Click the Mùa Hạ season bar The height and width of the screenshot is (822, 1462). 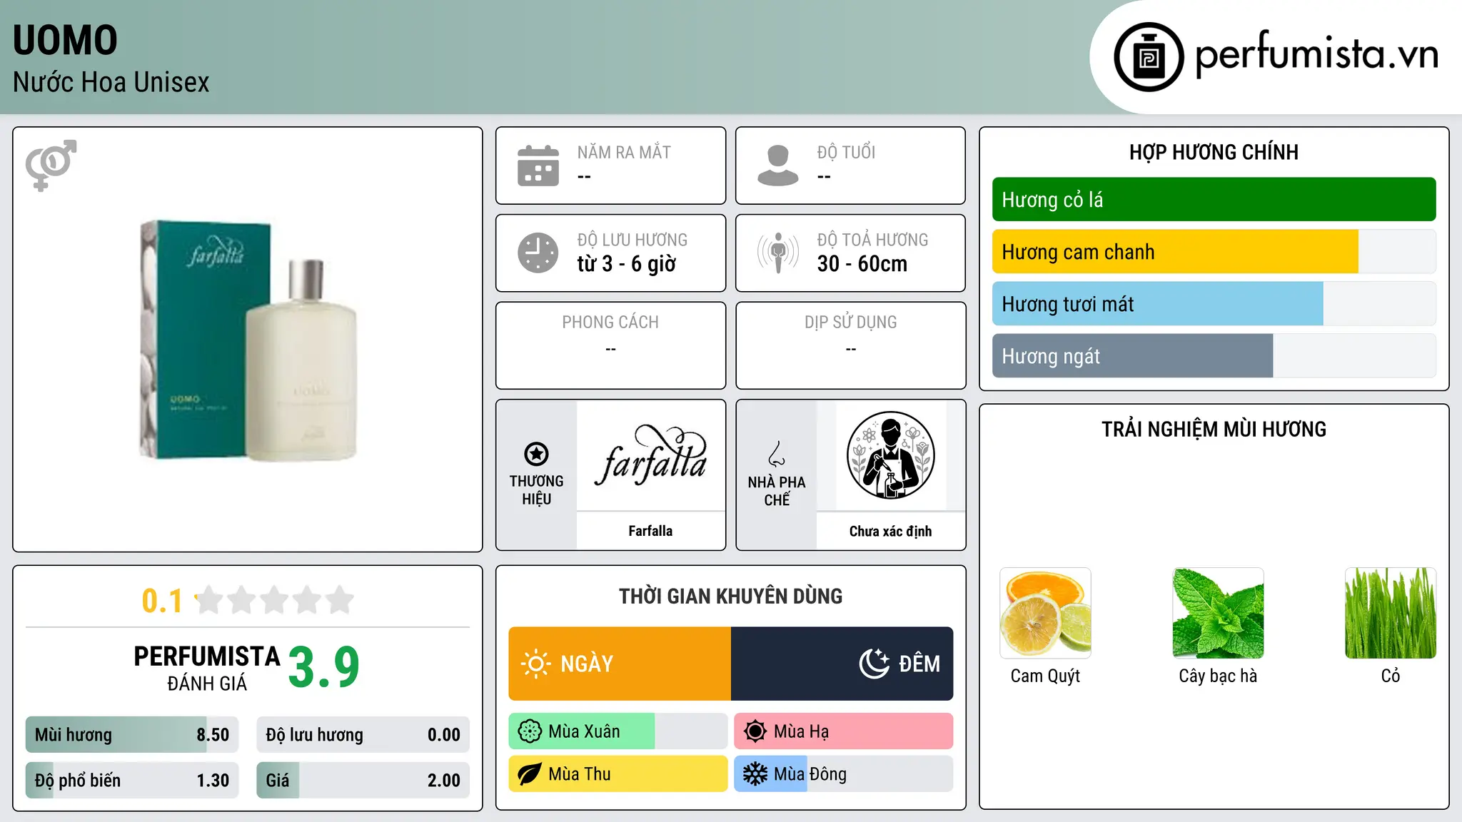click(x=844, y=731)
